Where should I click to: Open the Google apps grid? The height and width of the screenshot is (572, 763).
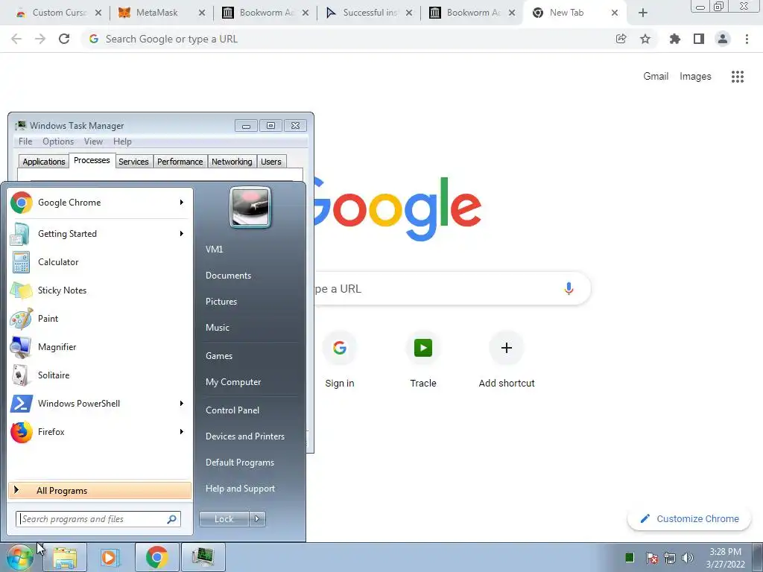tap(738, 77)
